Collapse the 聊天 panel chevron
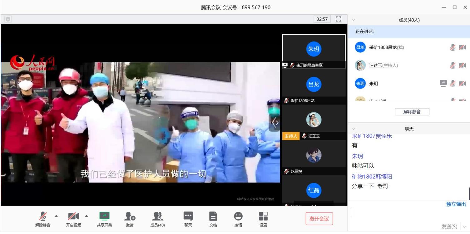 pos(354,129)
